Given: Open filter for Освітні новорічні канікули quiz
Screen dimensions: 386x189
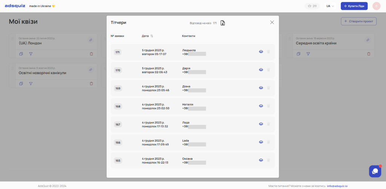Looking at the screenshot, I should (x=31, y=83).
